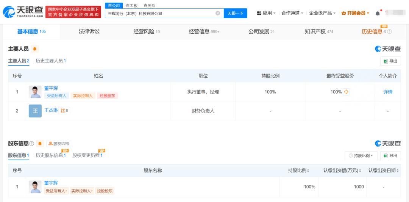Click the target icon beside 最终受益股份 100%

(x=346, y=92)
